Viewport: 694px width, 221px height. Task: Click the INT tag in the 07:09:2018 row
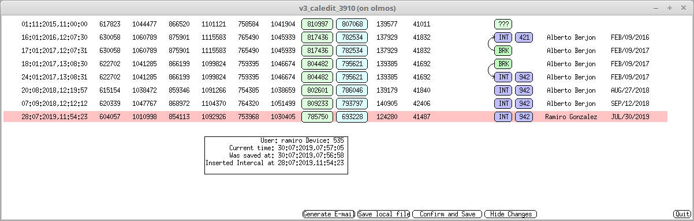pyautogui.click(x=503, y=104)
